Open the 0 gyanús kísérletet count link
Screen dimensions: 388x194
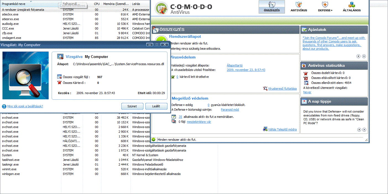(209, 105)
